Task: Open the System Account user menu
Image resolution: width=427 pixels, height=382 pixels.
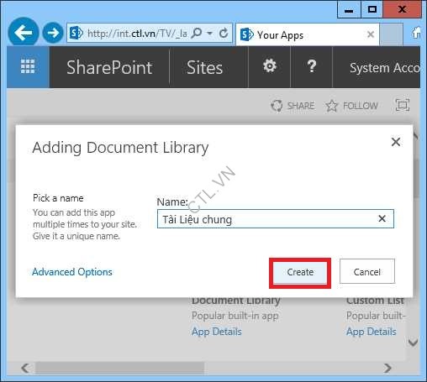Action: pyautogui.click(x=384, y=68)
